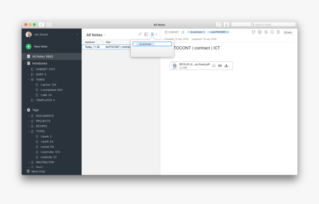Change the note list view layout icon
Image resolution: width=319 pixels, height=204 pixels.
[x=146, y=34]
